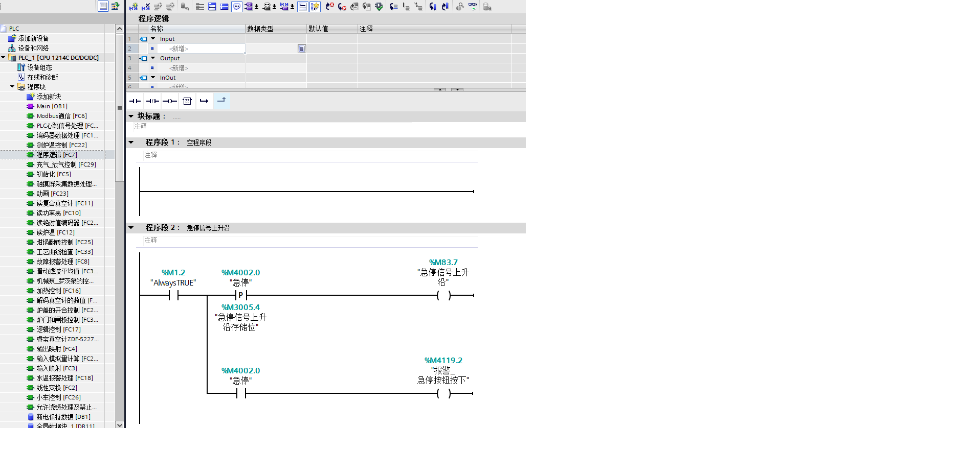This screenshot has height=451, width=979.
Task: Collapse the 程序块 folder in tree
Action: [12, 87]
